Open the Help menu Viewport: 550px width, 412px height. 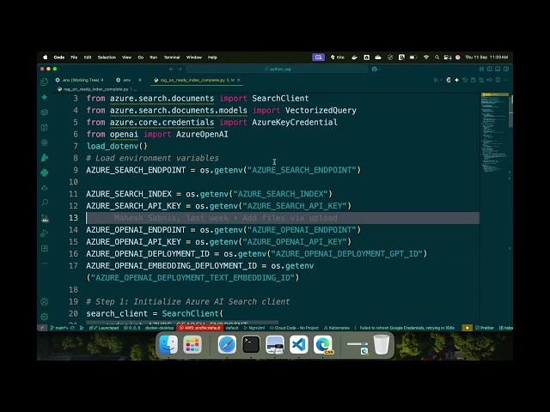tap(212, 58)
